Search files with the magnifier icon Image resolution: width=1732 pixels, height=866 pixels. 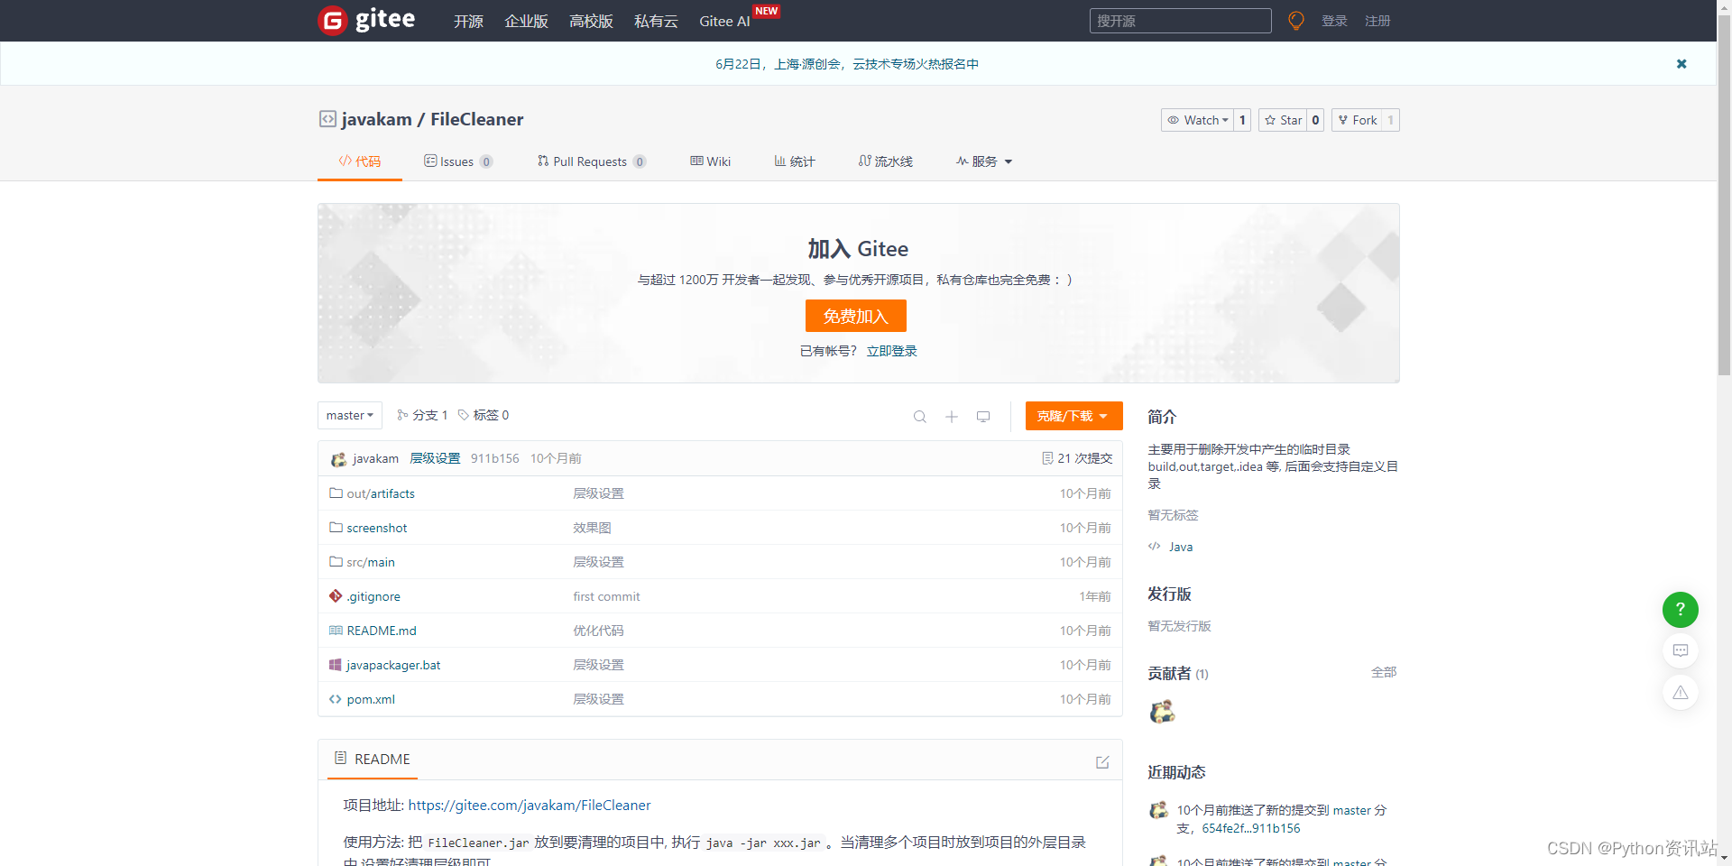(919, 416)
